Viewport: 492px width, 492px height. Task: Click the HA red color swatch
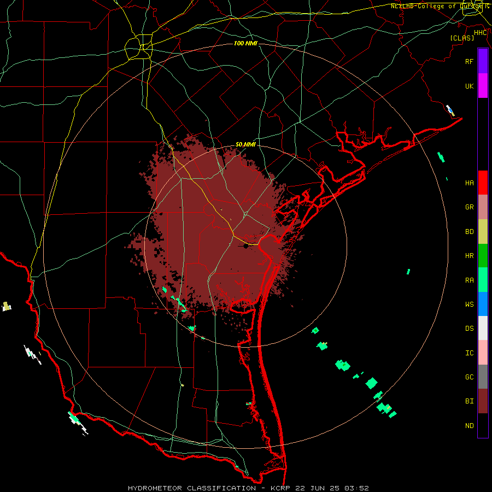tap(483, 183)
